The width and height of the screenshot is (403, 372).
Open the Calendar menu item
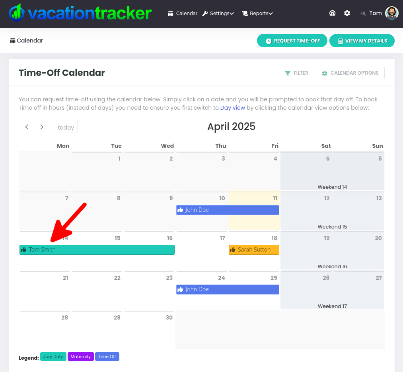tap(183, 14)
